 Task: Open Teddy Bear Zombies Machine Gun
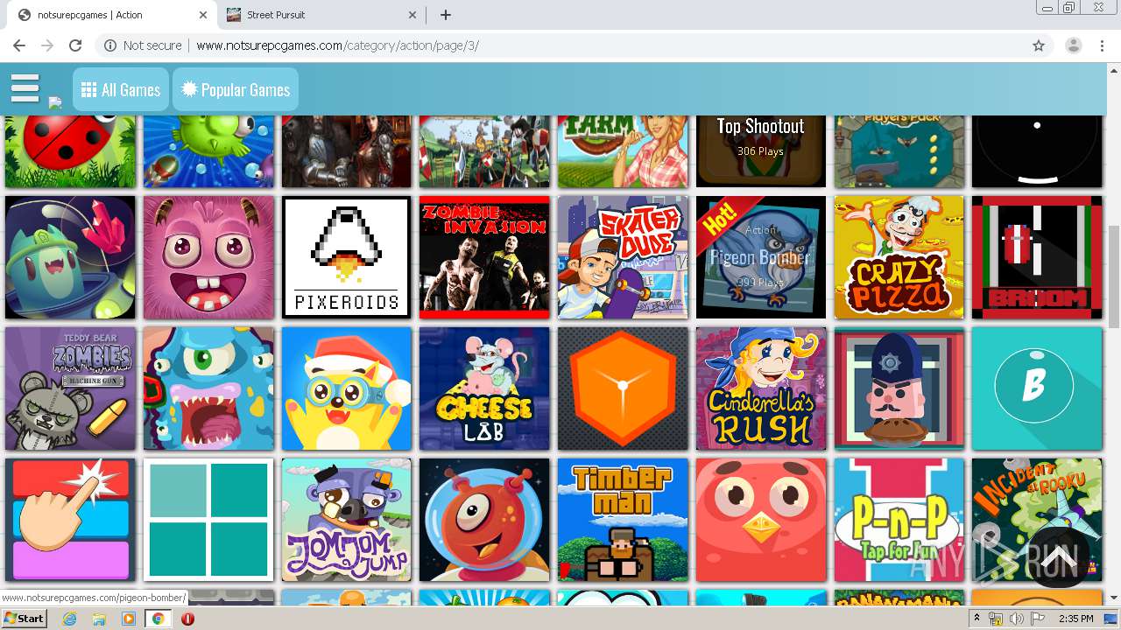tap(70, 388)
